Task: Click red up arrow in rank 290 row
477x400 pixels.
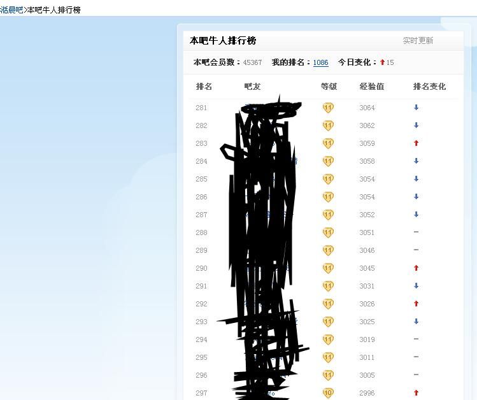Action: click(416, 268)
